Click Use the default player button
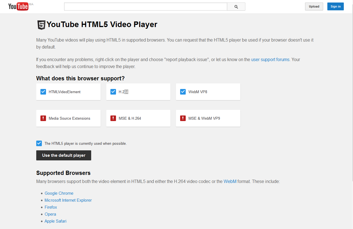This screenshot has height=229, width=353. click(64, 155)
